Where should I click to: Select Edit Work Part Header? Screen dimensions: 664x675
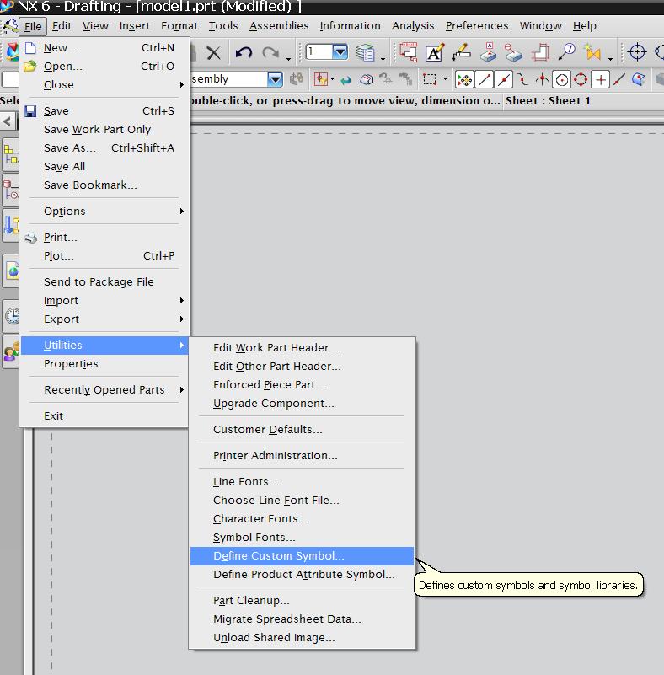[303, 347]
